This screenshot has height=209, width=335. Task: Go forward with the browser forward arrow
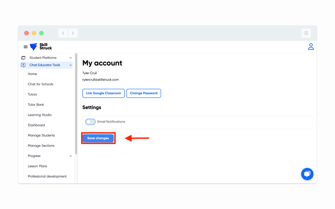[73, 33]
